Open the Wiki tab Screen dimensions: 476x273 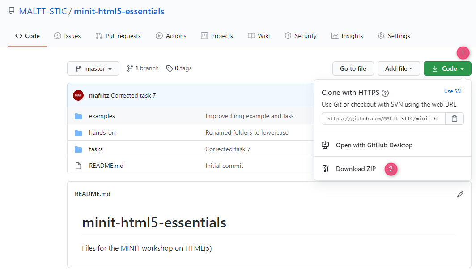coord(259,36)
